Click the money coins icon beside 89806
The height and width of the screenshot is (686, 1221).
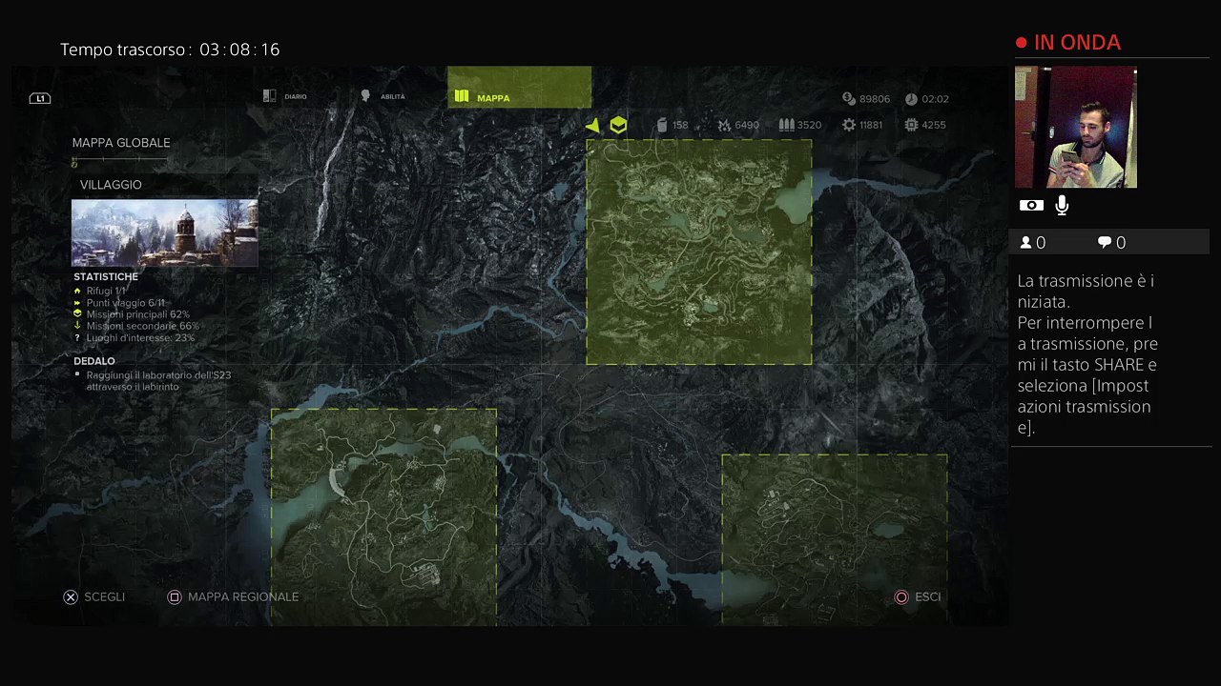848,98
